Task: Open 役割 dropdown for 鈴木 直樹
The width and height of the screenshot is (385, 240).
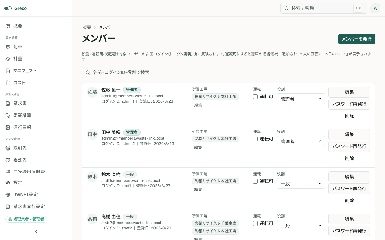Action: click(301, 183)
